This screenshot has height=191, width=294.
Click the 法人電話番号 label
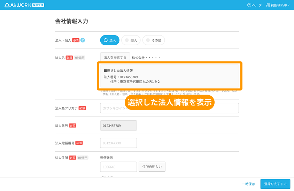click(x=65, y=143)
